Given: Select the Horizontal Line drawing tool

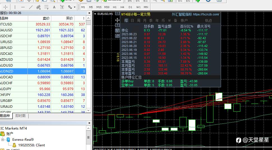Looking at the screenshot, I should coord(23,7).
